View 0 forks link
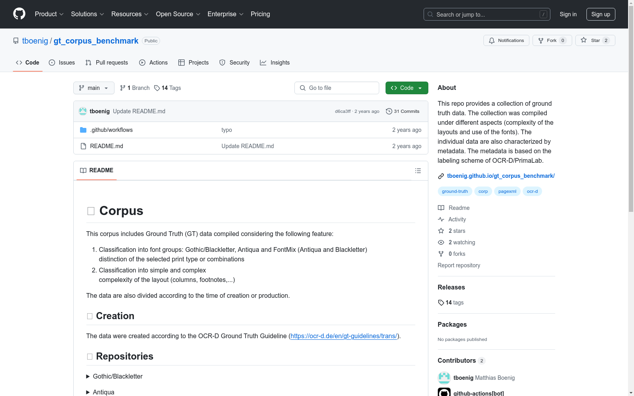Viewport: 634px width, 396px height. point(452,254)
